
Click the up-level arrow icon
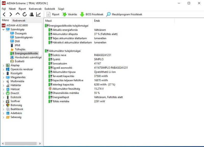pos(18,14)
